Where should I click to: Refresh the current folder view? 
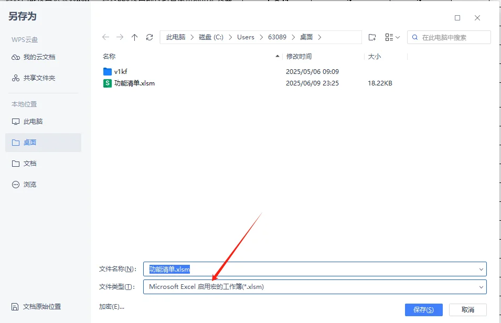pyautogui.click(x=150, y=37)
